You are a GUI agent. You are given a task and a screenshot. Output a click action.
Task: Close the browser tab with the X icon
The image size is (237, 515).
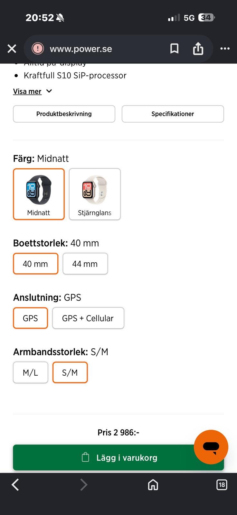point(12,49)
